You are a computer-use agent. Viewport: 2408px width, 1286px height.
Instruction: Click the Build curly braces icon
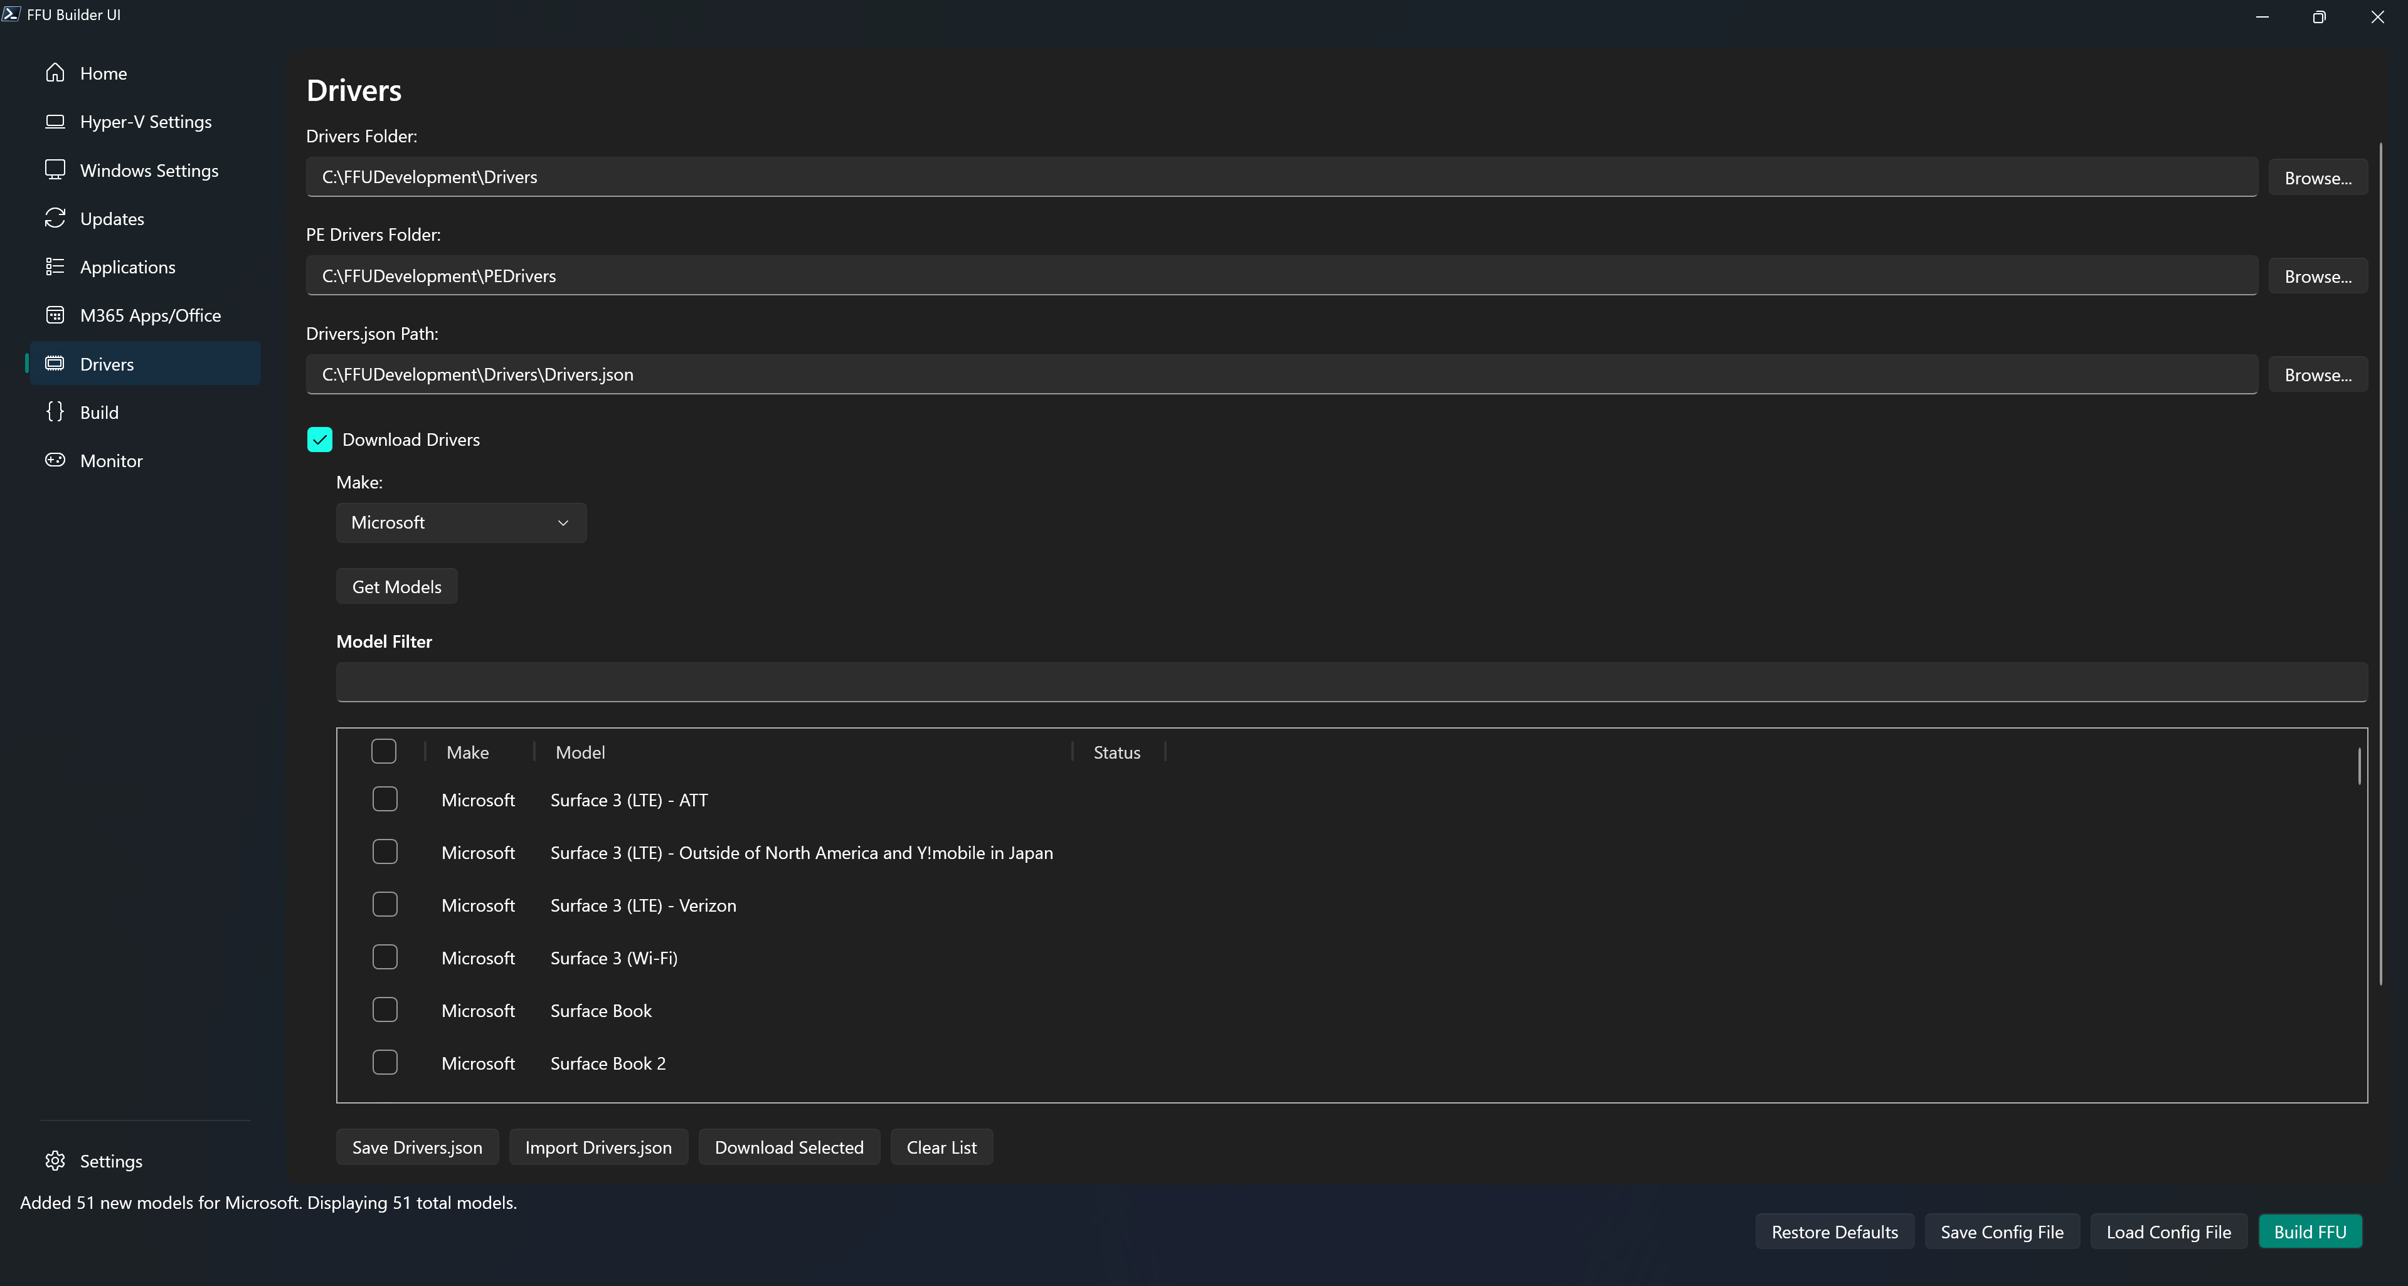tap(55, 412)
